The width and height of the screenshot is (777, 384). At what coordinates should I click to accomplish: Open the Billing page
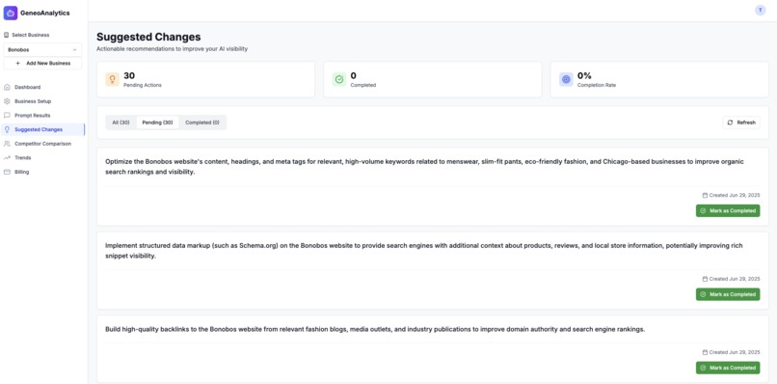coord(42,172)
